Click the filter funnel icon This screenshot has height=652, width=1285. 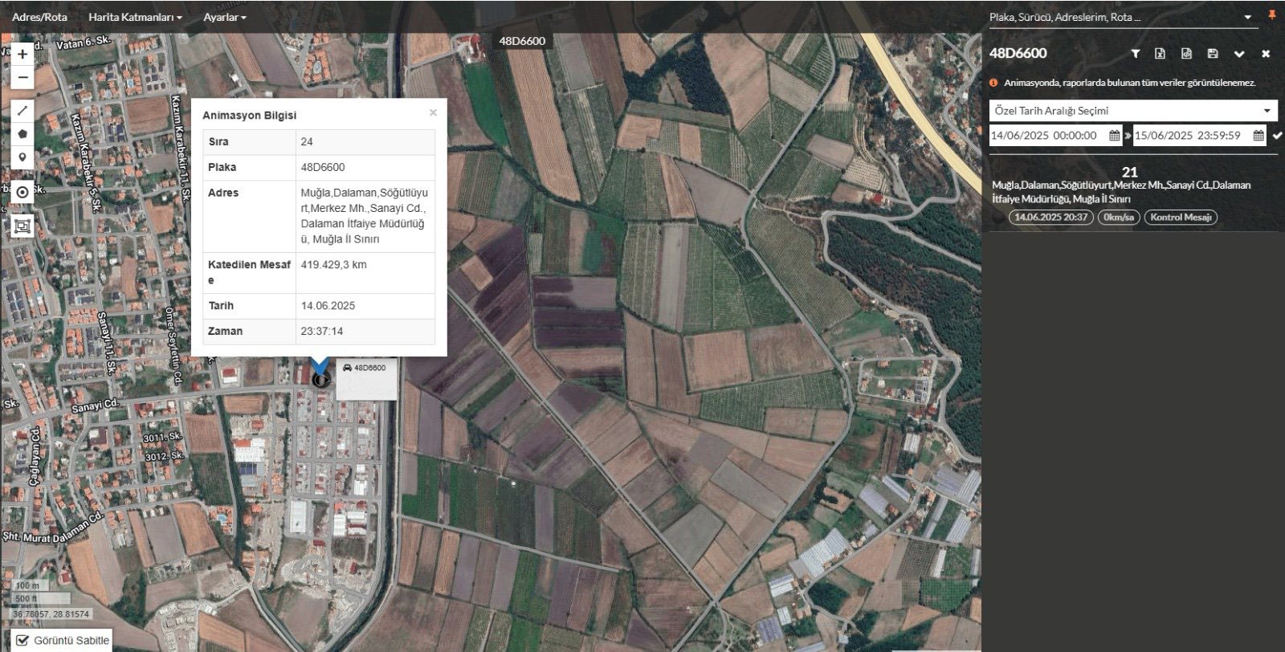pos(1136,54)
